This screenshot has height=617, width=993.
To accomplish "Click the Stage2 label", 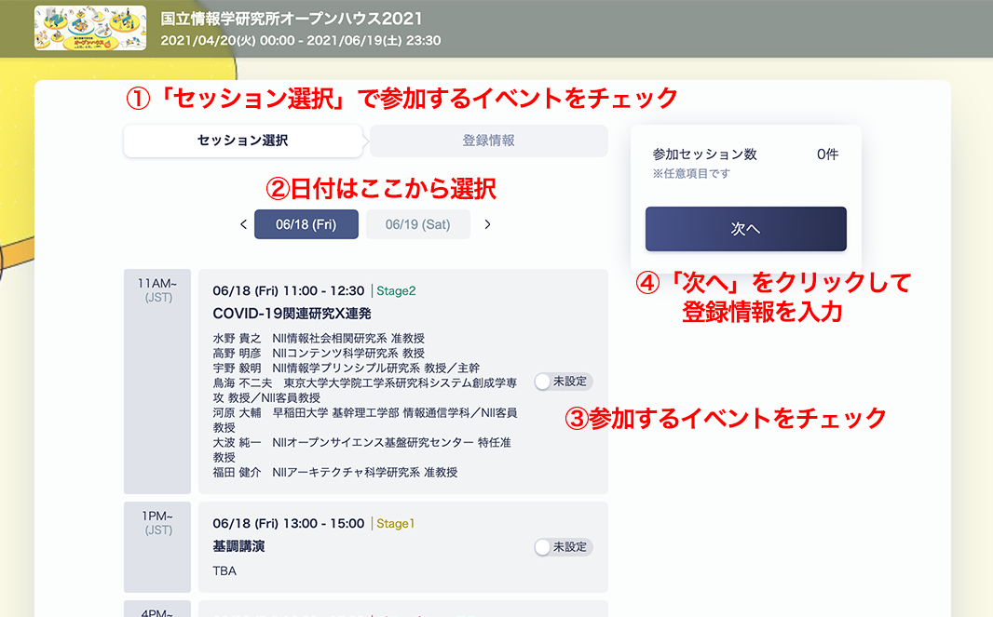I will pos(396,291).
